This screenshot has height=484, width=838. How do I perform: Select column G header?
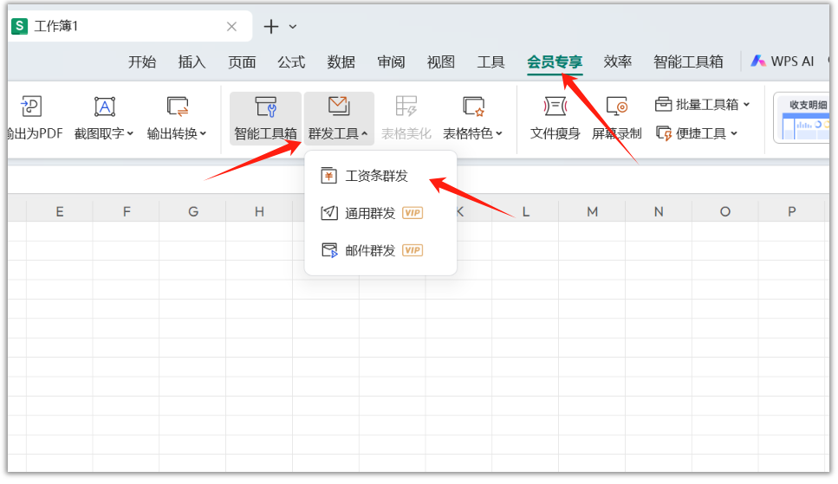[193, 211]
